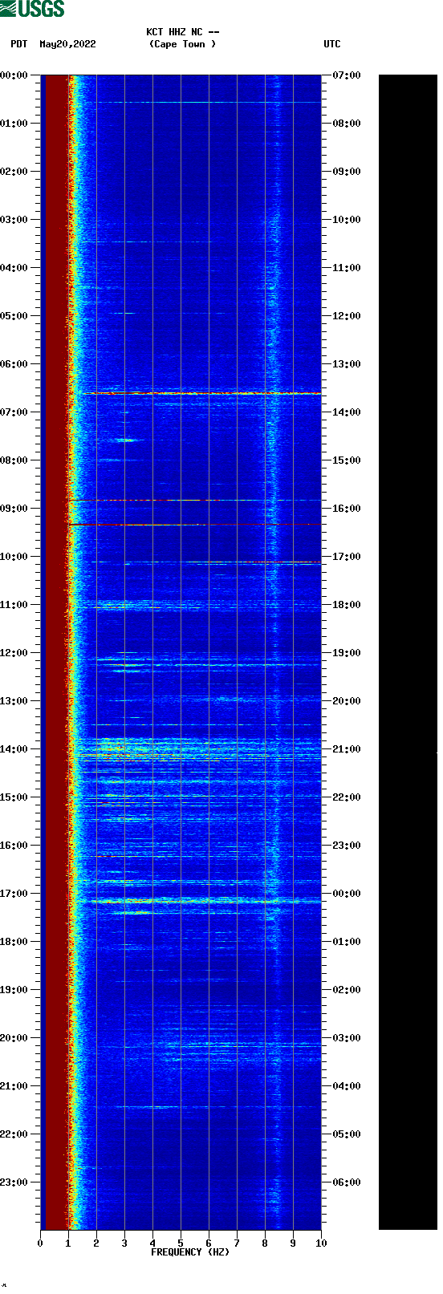Click the 07:00 UTC time label
This screenshot has width=443, height=1294.
pyautogui.click(x=347, y=75)
